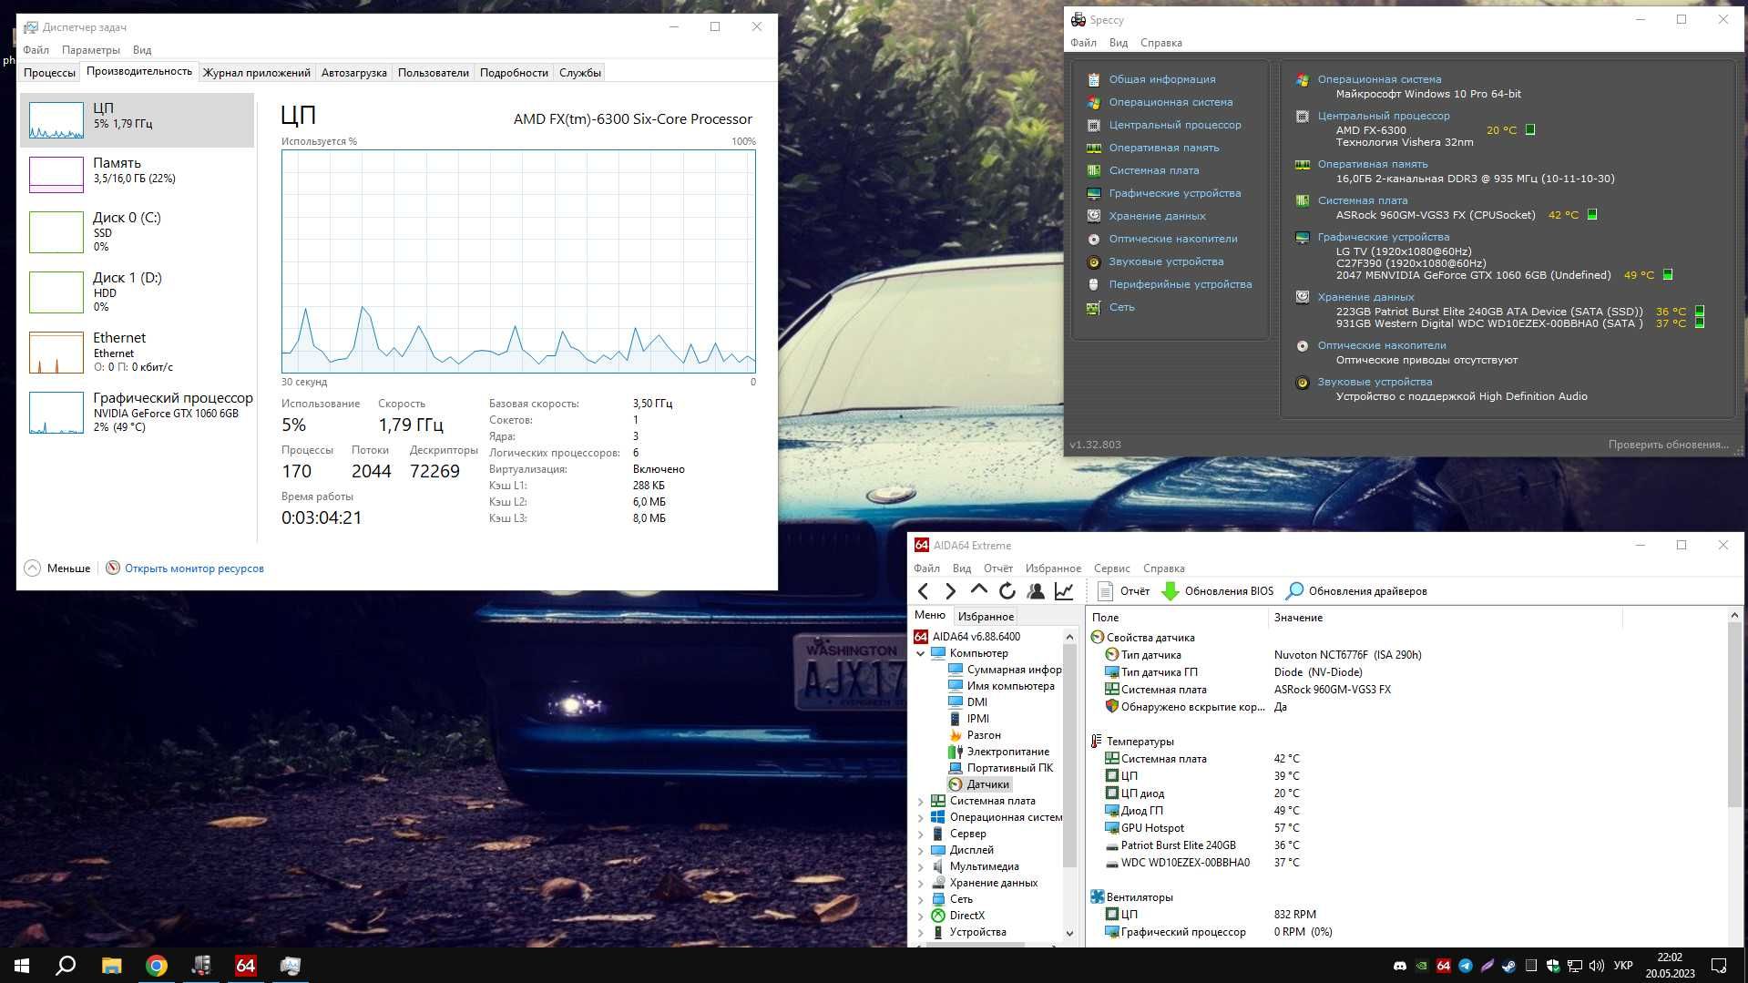1748x983 pixels.
Task: Open the graph chart icon in AIDA64 toolbar
Action: 1063,591
